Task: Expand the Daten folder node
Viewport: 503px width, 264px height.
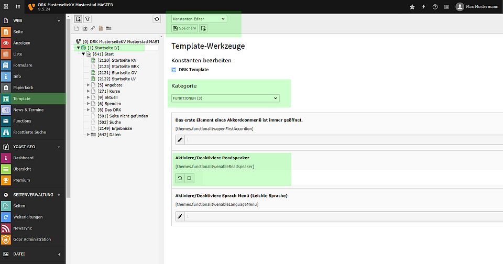Action: tap(88, 135)
